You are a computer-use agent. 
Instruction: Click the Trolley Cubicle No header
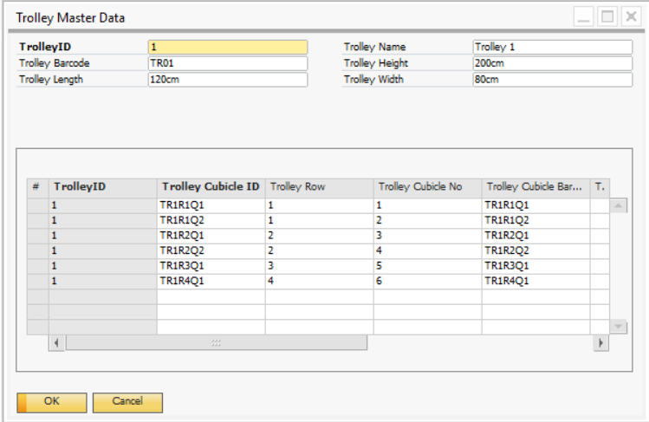[426, 187]
